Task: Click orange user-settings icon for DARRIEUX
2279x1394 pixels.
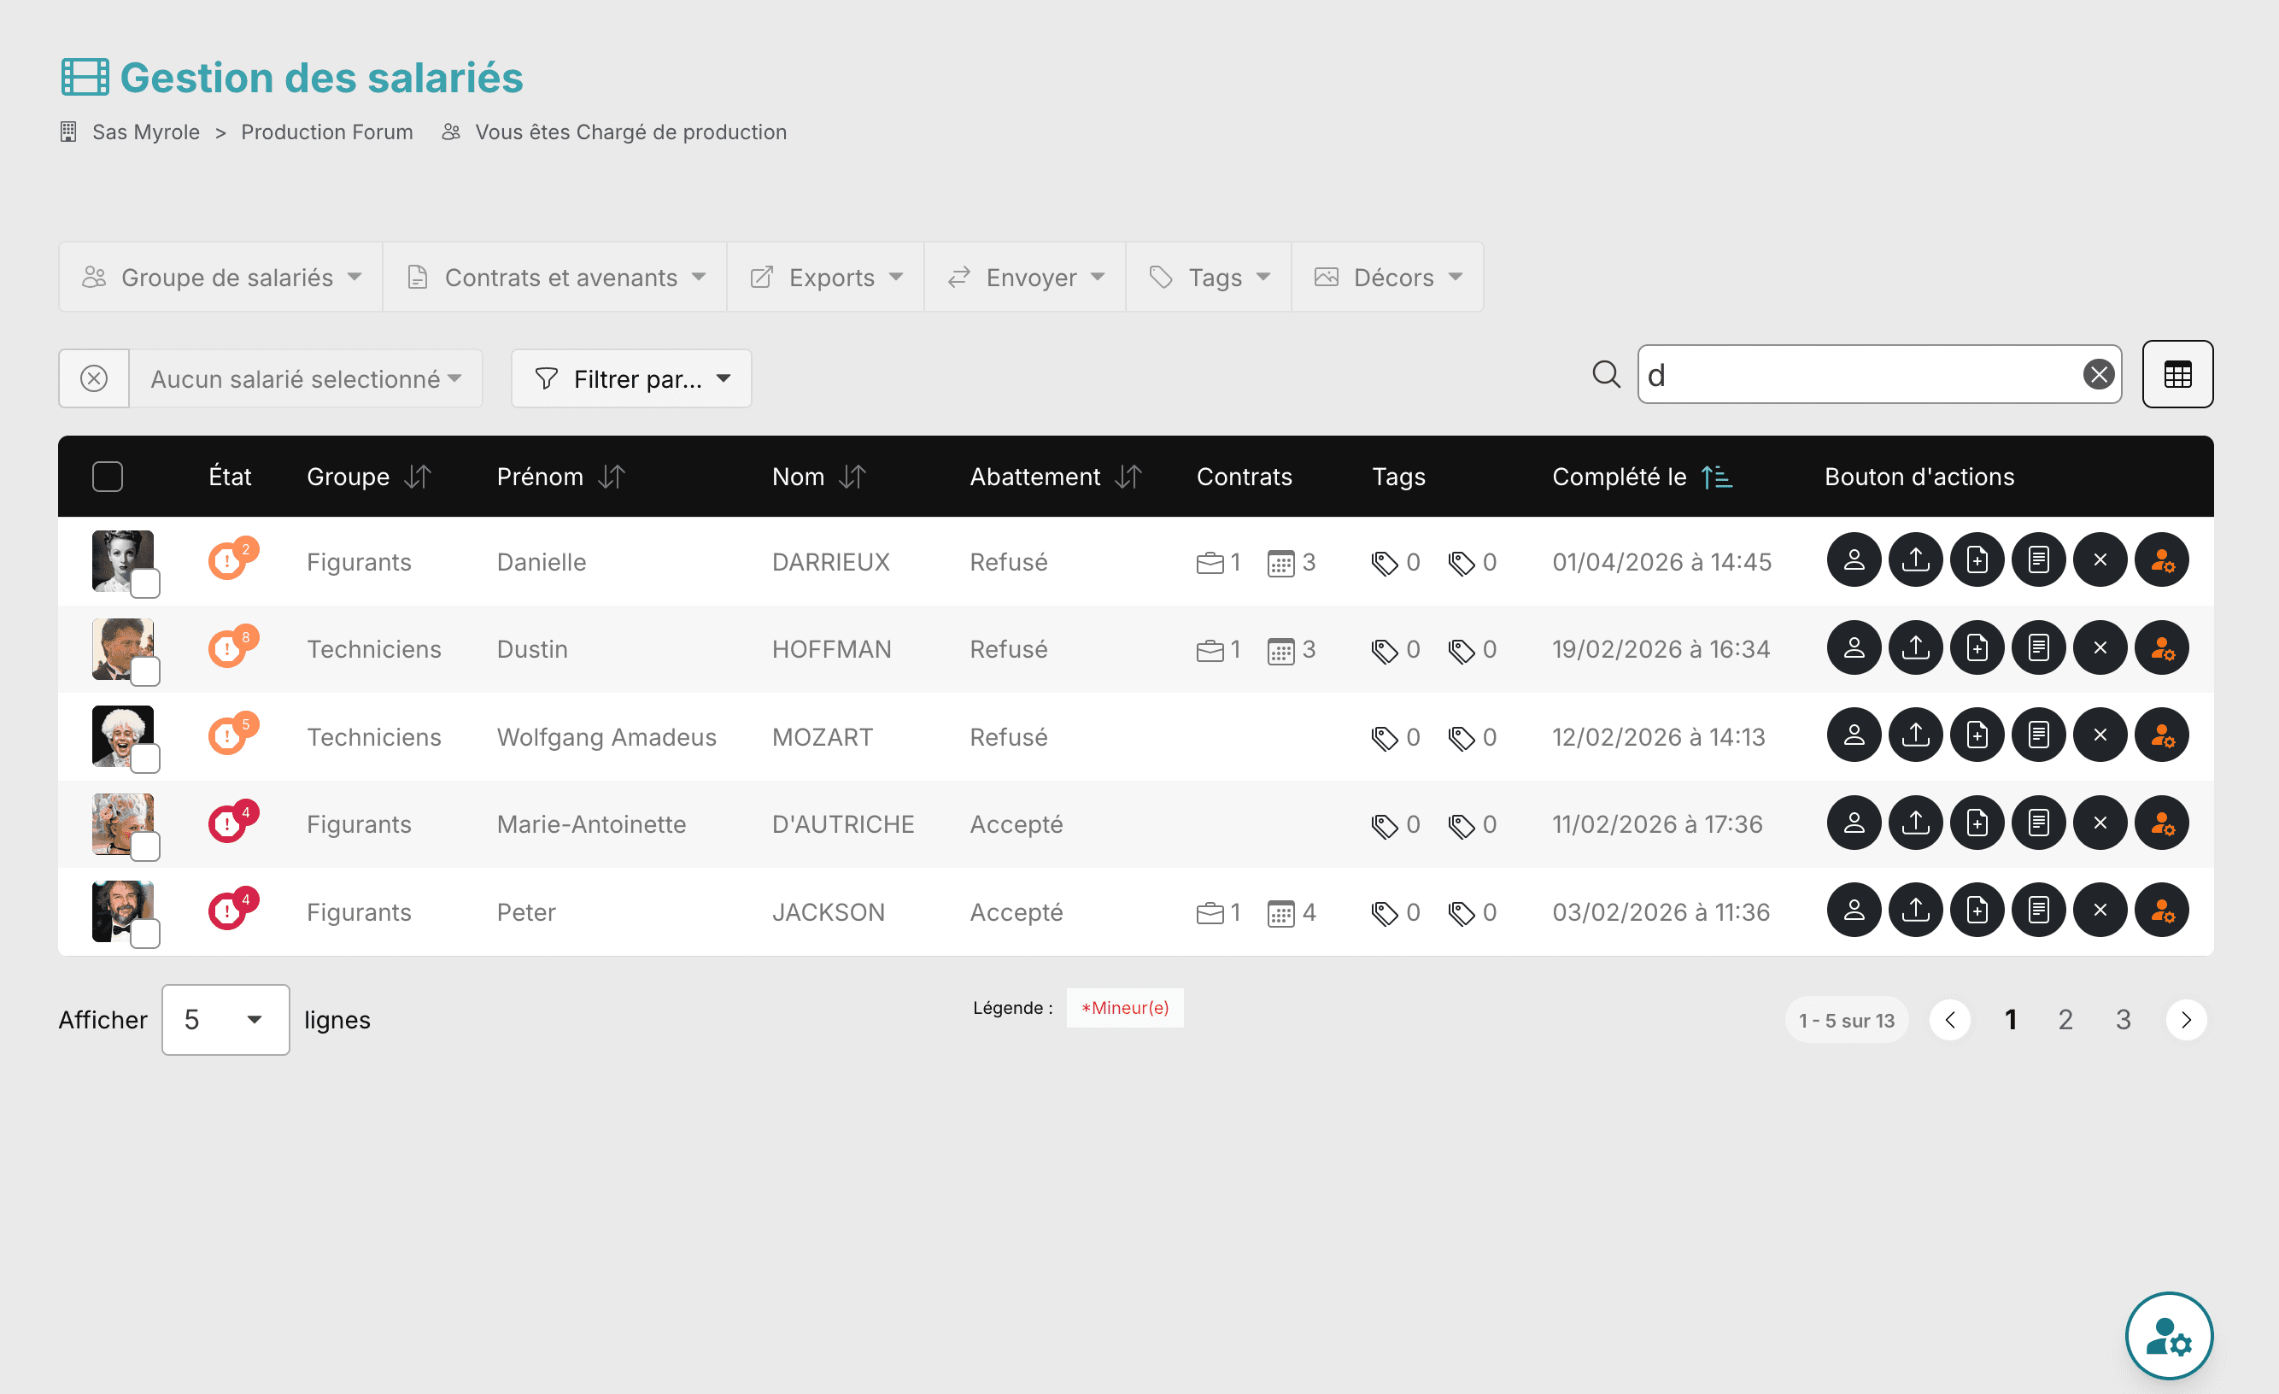Action: (2161, 559)
